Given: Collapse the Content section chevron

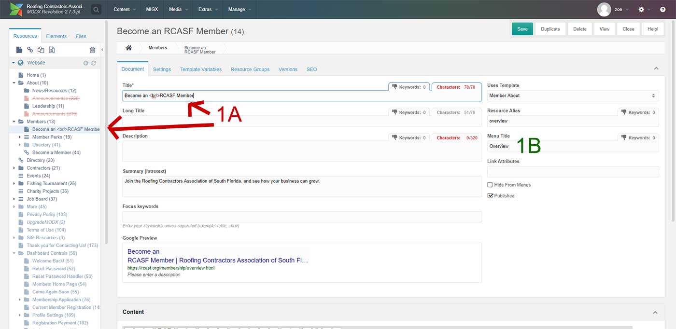Looking at the screenshot, I should point(655,312).
